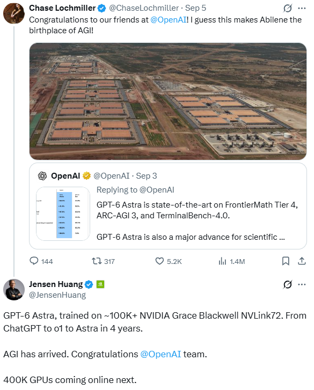Viewport: 314px width, 390px height.
Task: Like the Abilene birthplace tweet
Action: 169,261
